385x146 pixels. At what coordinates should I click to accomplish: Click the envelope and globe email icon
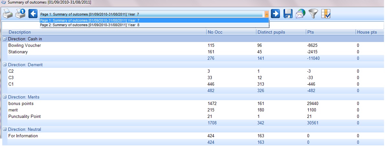coord(300,14)
